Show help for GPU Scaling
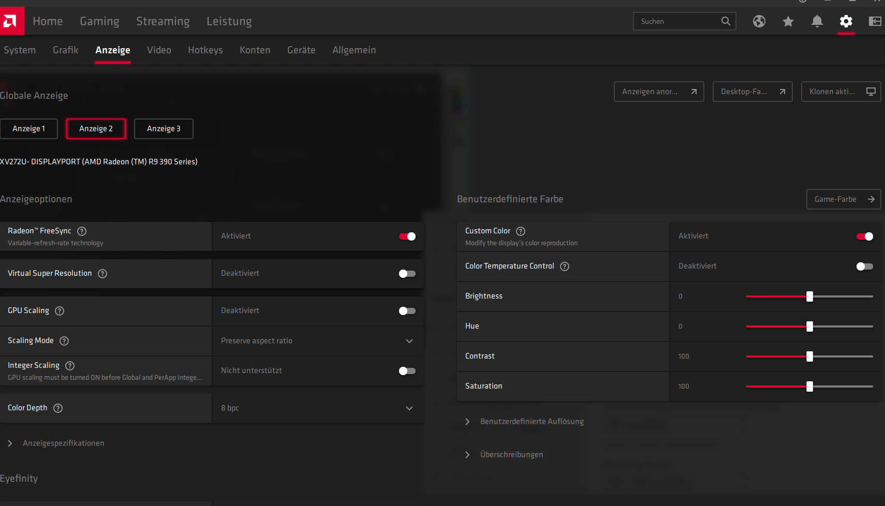Viewport: 885px width, 506px height. click(x=60, y=311)
